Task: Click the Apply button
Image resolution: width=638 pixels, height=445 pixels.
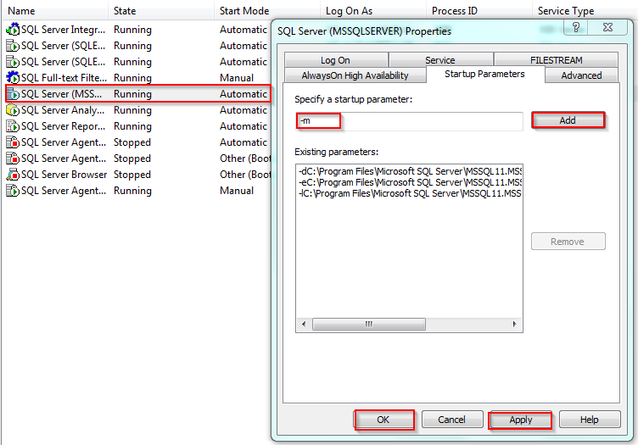Action: 520,420
